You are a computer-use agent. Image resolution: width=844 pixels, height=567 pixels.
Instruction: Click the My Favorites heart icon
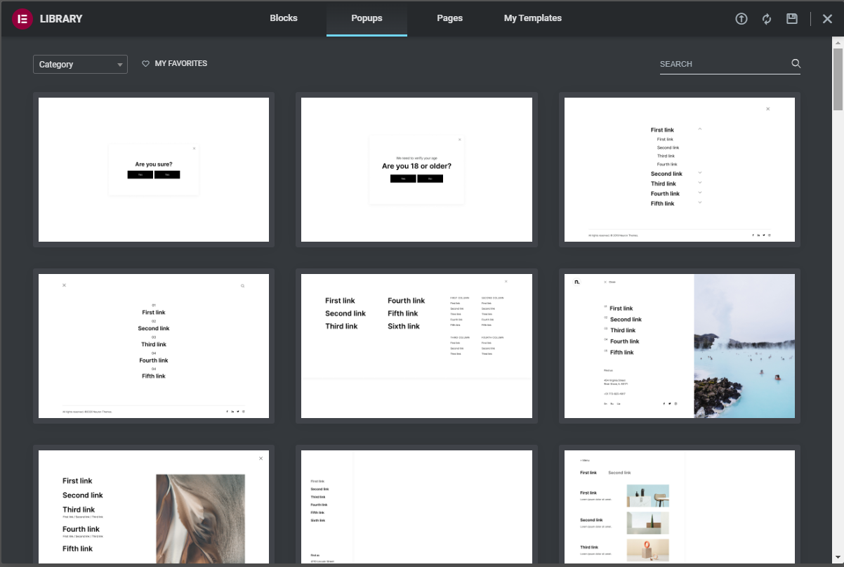[x=146, y=63]
